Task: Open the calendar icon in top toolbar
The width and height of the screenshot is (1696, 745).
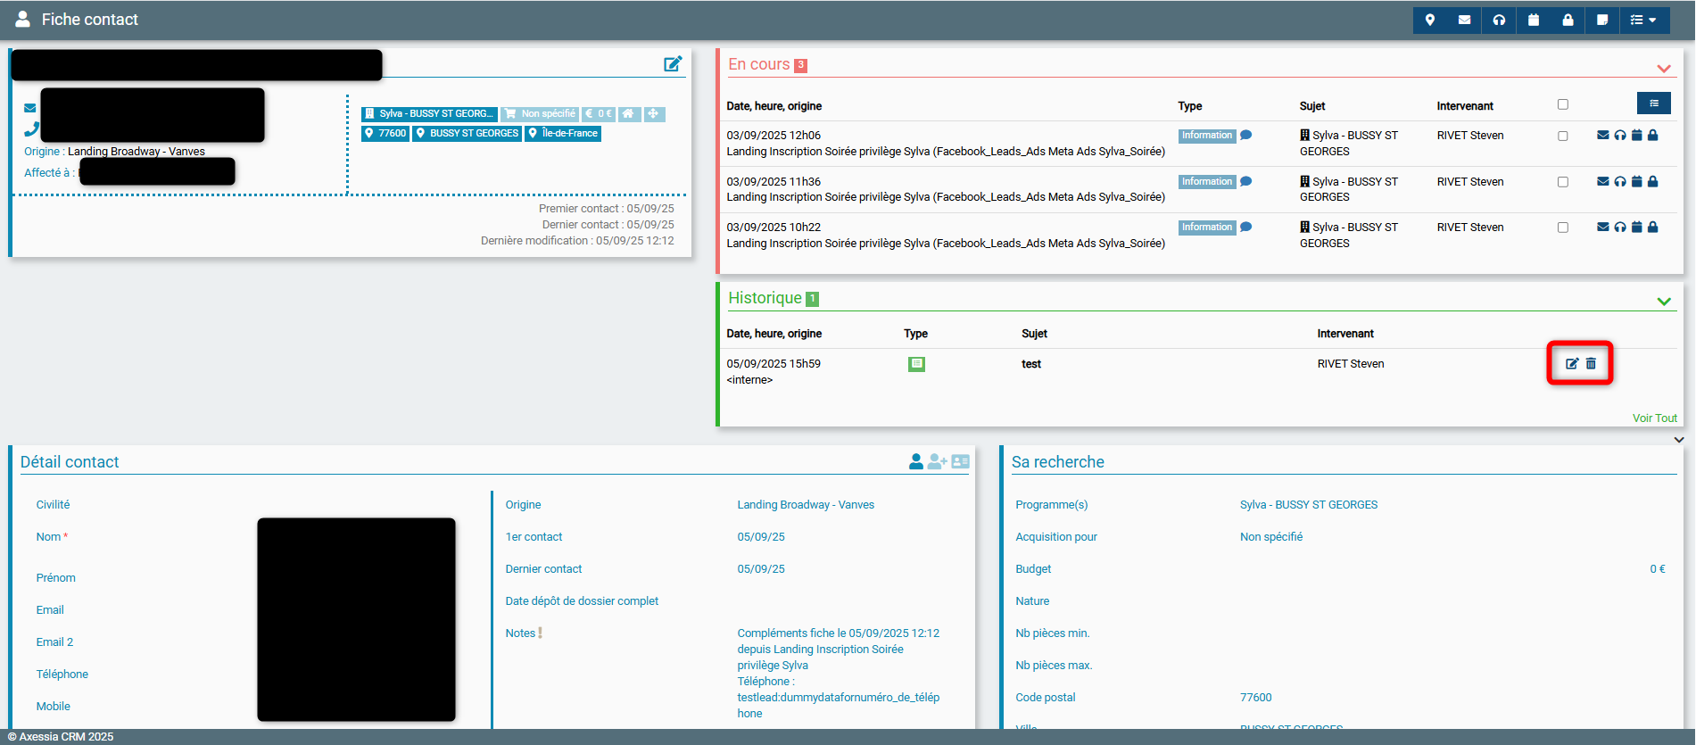Action: click(1534, 20)
